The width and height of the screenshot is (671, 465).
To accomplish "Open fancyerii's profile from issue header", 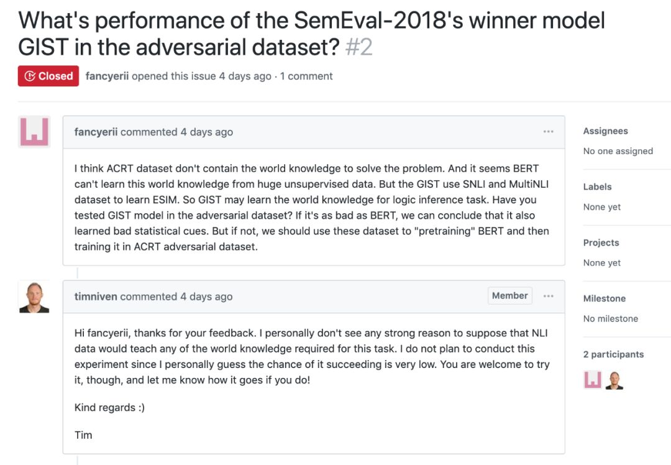I will coord(107,76).
